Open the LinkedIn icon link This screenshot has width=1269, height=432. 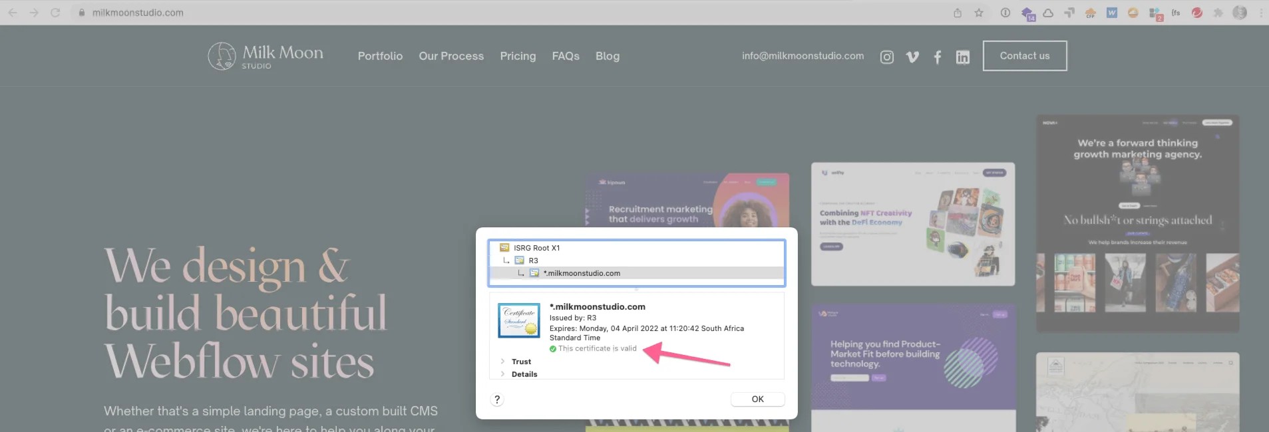[x=962, y=57]
